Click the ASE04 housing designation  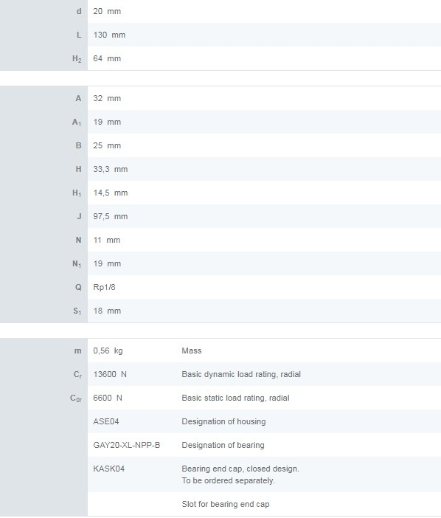pos(106,421)
